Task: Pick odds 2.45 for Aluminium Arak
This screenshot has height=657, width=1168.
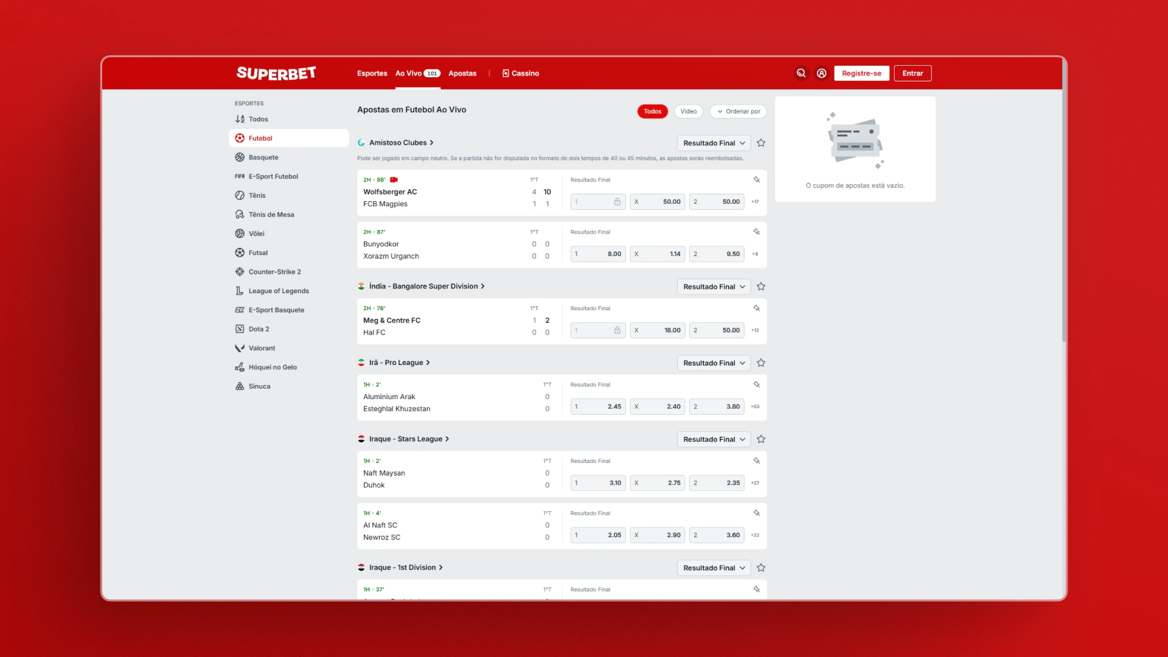Action: click(x=598, y=407)
